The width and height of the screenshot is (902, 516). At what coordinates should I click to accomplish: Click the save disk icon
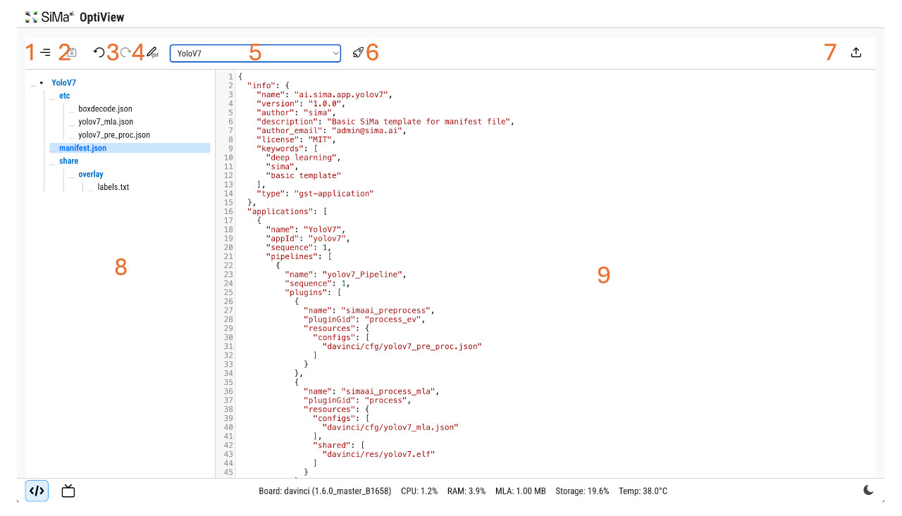pos(72,53)
